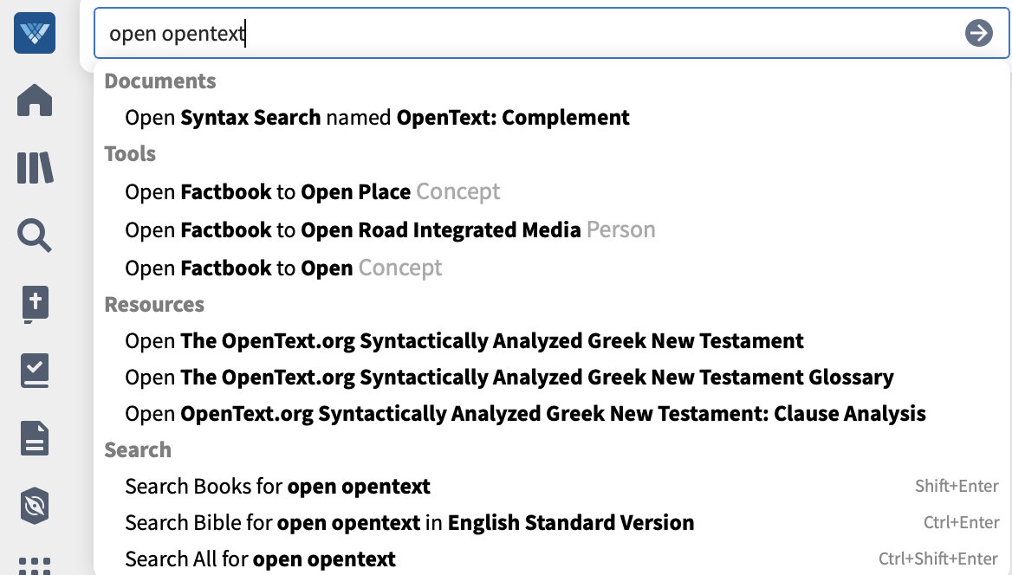Open OpenText.org Greek New Testament: Clause Analysis
The width and height of the screenshot is (1012, 575).
(x=525, y=414)
